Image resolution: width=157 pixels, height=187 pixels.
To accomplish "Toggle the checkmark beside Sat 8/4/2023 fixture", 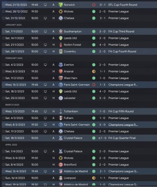I will click(x=3, y=165).
